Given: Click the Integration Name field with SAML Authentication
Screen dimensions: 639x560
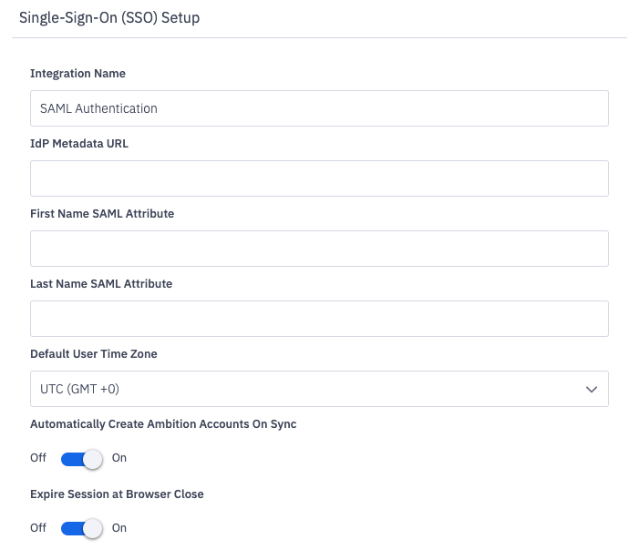Looking at the screenshot, I should click(x=319, y=108).
